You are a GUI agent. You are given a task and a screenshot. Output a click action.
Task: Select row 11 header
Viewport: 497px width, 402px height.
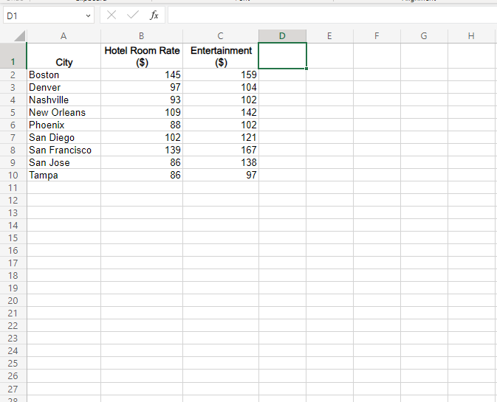(x=13, y=187)
